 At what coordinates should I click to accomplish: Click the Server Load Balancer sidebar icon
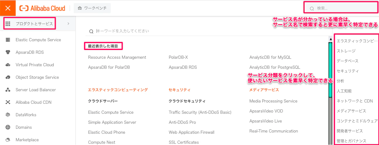(8, 90)
